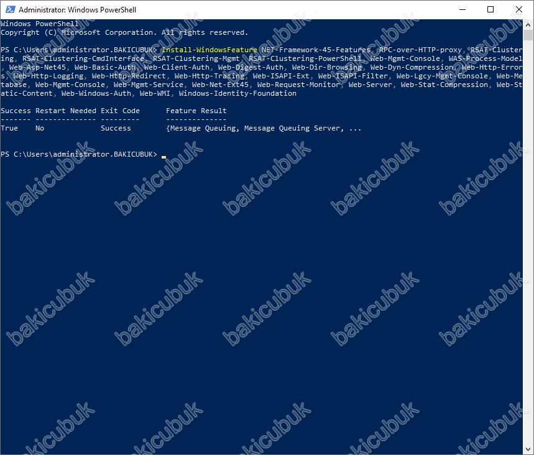Screen dimensions: 534x455
Task: Click 'RSAT-Clustering-PowerShell' text
Action: (x=305, y=58)
